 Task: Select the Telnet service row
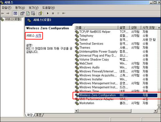coord(116,40)
